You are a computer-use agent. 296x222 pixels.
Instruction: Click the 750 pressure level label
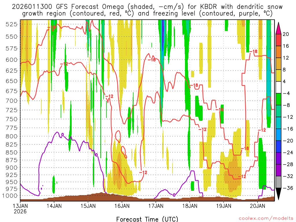(x=11, y=119)
